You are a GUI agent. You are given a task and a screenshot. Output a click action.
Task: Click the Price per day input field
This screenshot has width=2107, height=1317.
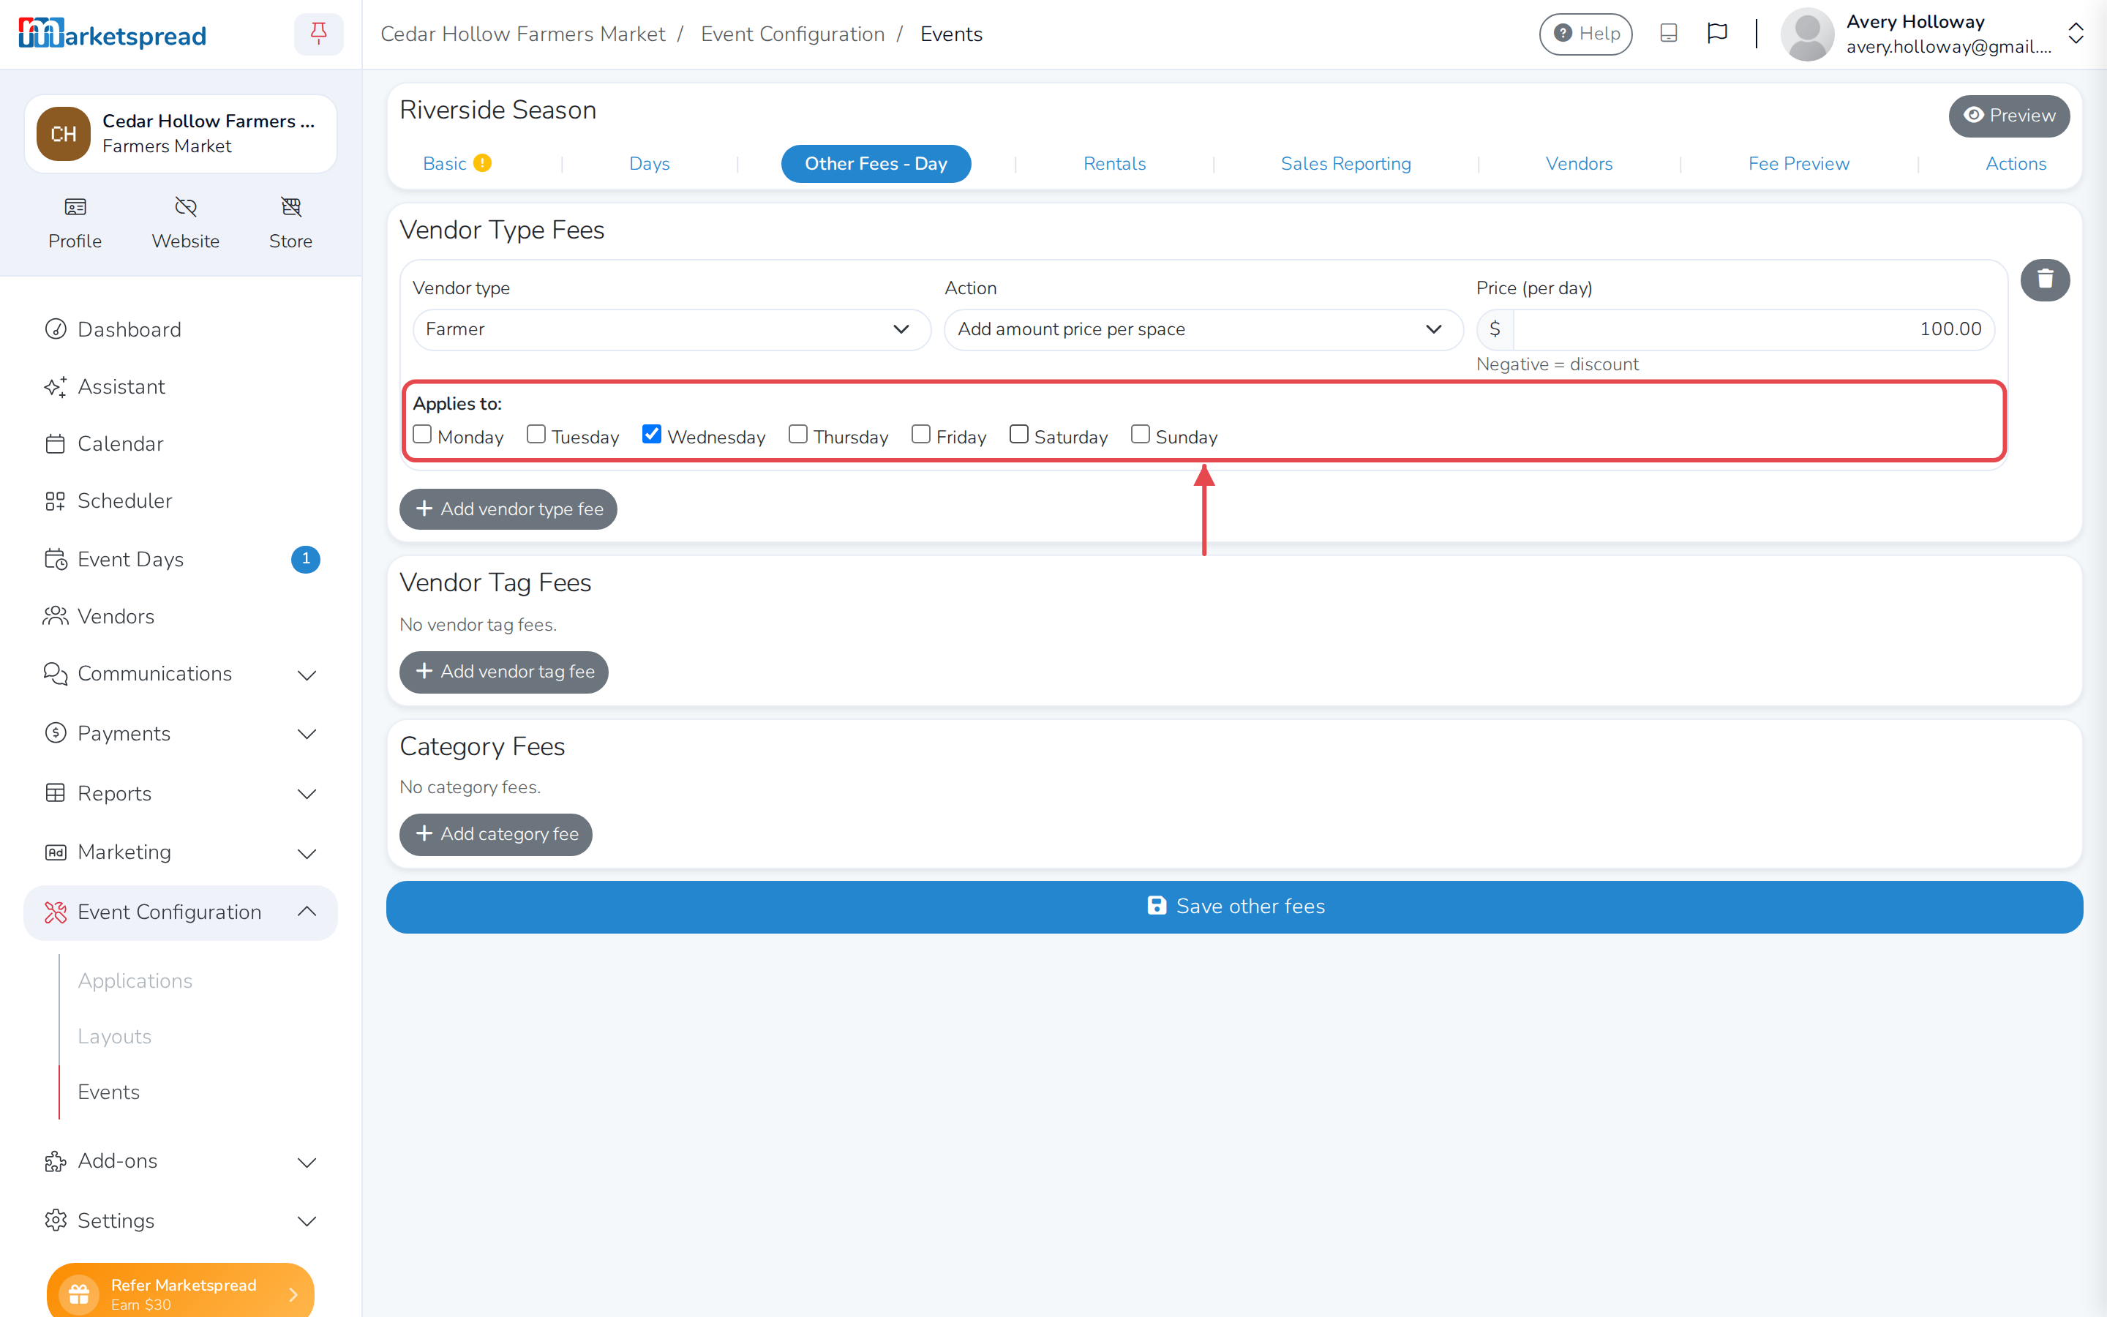coord(1754,329)
